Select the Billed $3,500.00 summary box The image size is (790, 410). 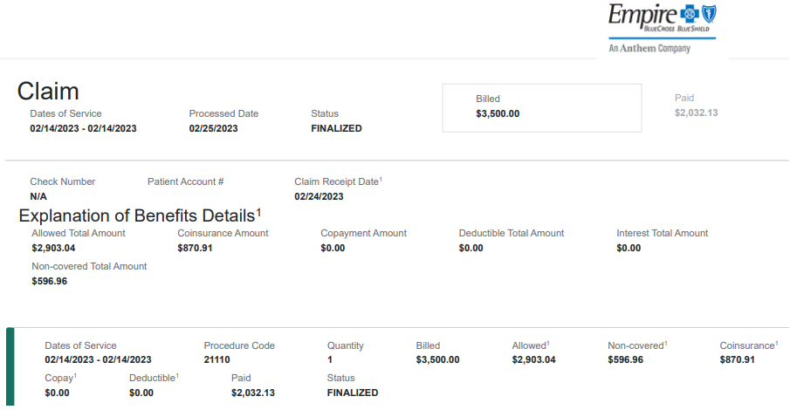coord(541,107)
